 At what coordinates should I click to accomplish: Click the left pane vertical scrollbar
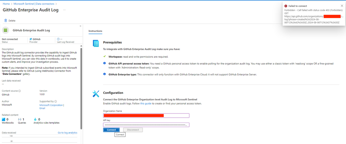(x=81, y=88)
